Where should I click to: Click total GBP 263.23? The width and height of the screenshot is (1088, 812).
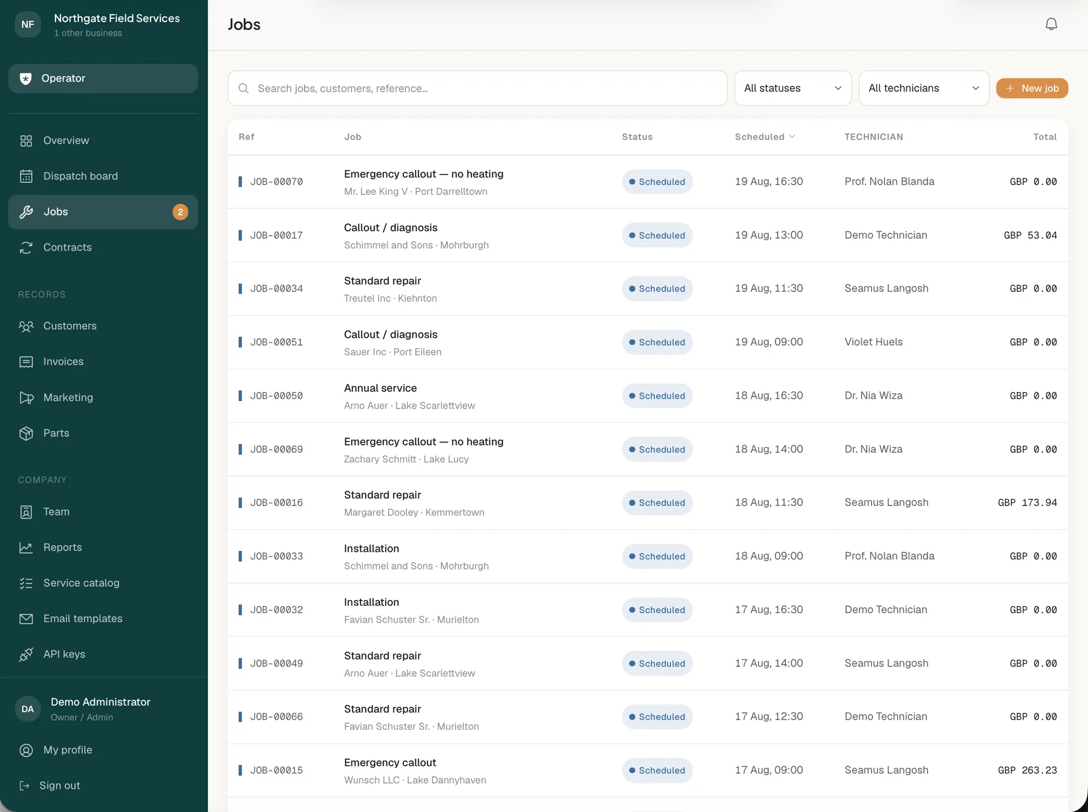pyautogui.click(x=1027, y=771)
